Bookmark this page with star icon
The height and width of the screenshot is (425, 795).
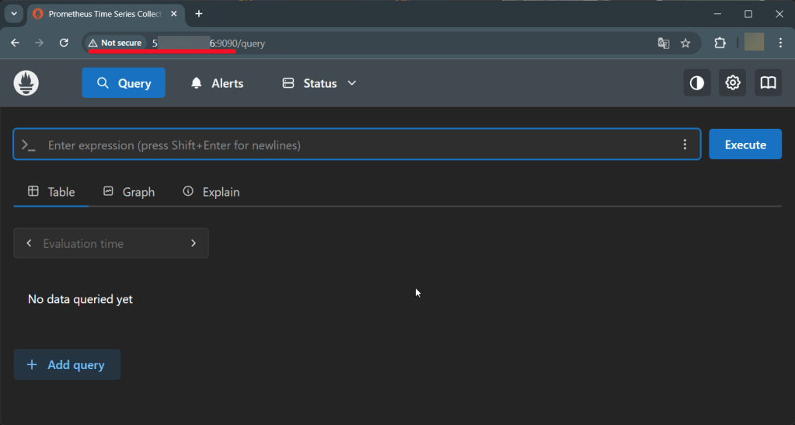[x=685, y=44]
